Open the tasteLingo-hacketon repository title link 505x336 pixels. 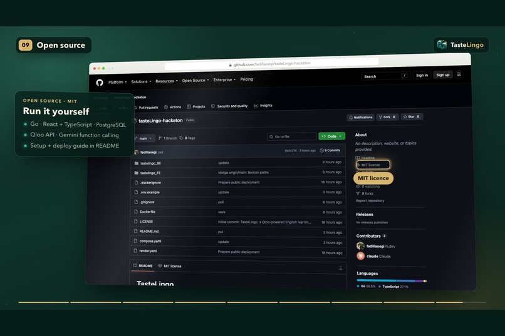click(160, 121)
